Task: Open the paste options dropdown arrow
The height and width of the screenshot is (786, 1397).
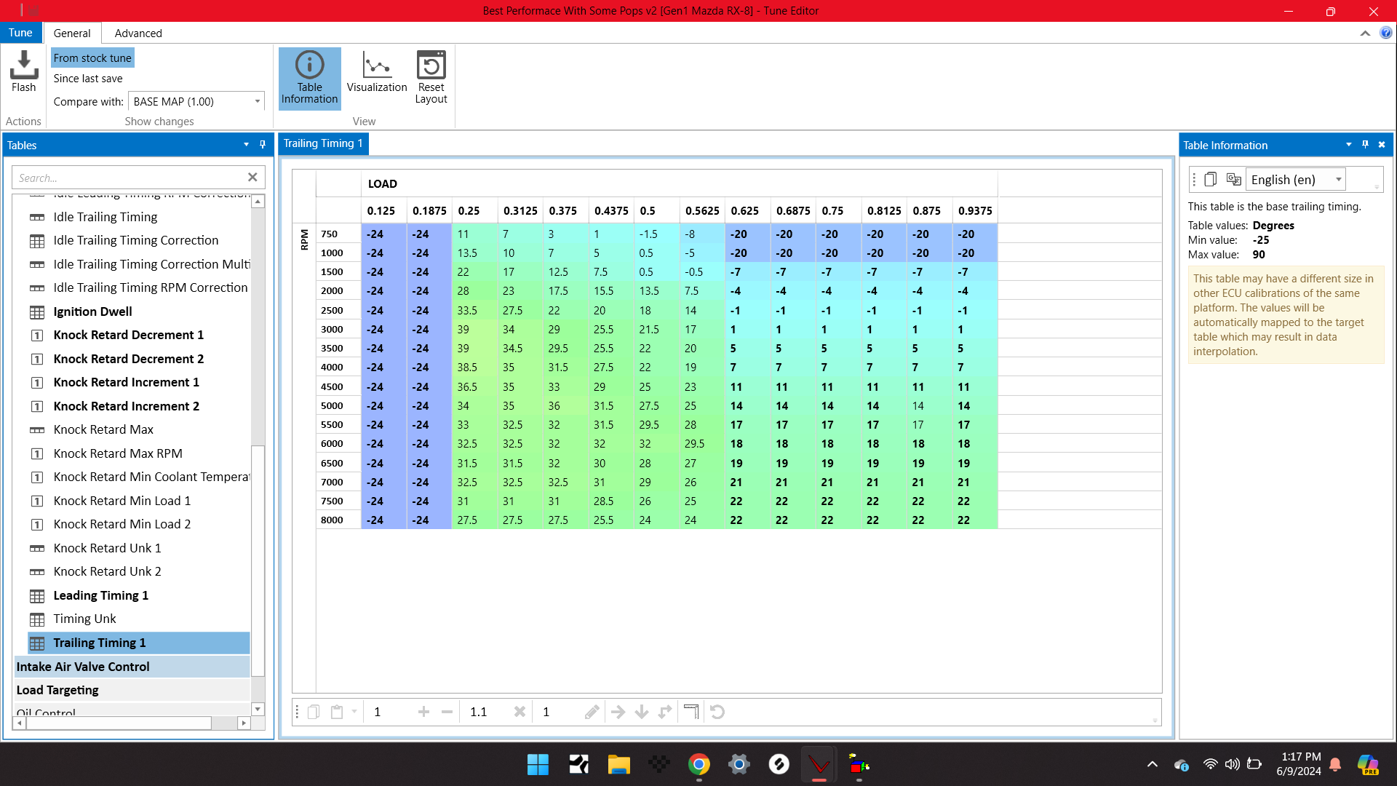Action: pyautogui.click(x=354, y=712)
